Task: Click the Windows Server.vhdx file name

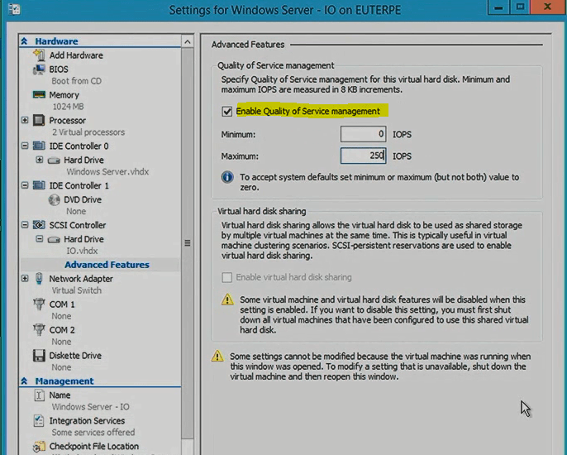Action: coord(107,171)
